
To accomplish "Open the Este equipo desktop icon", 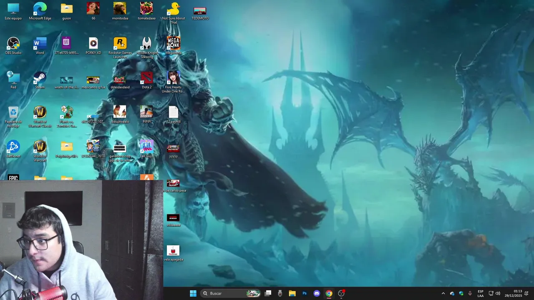I will 13,11.
